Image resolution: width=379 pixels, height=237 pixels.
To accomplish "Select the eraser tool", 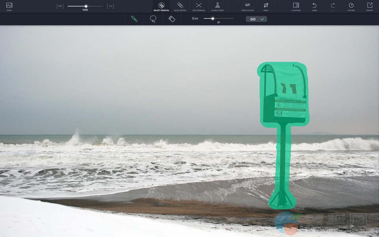I will coord(172,19).
